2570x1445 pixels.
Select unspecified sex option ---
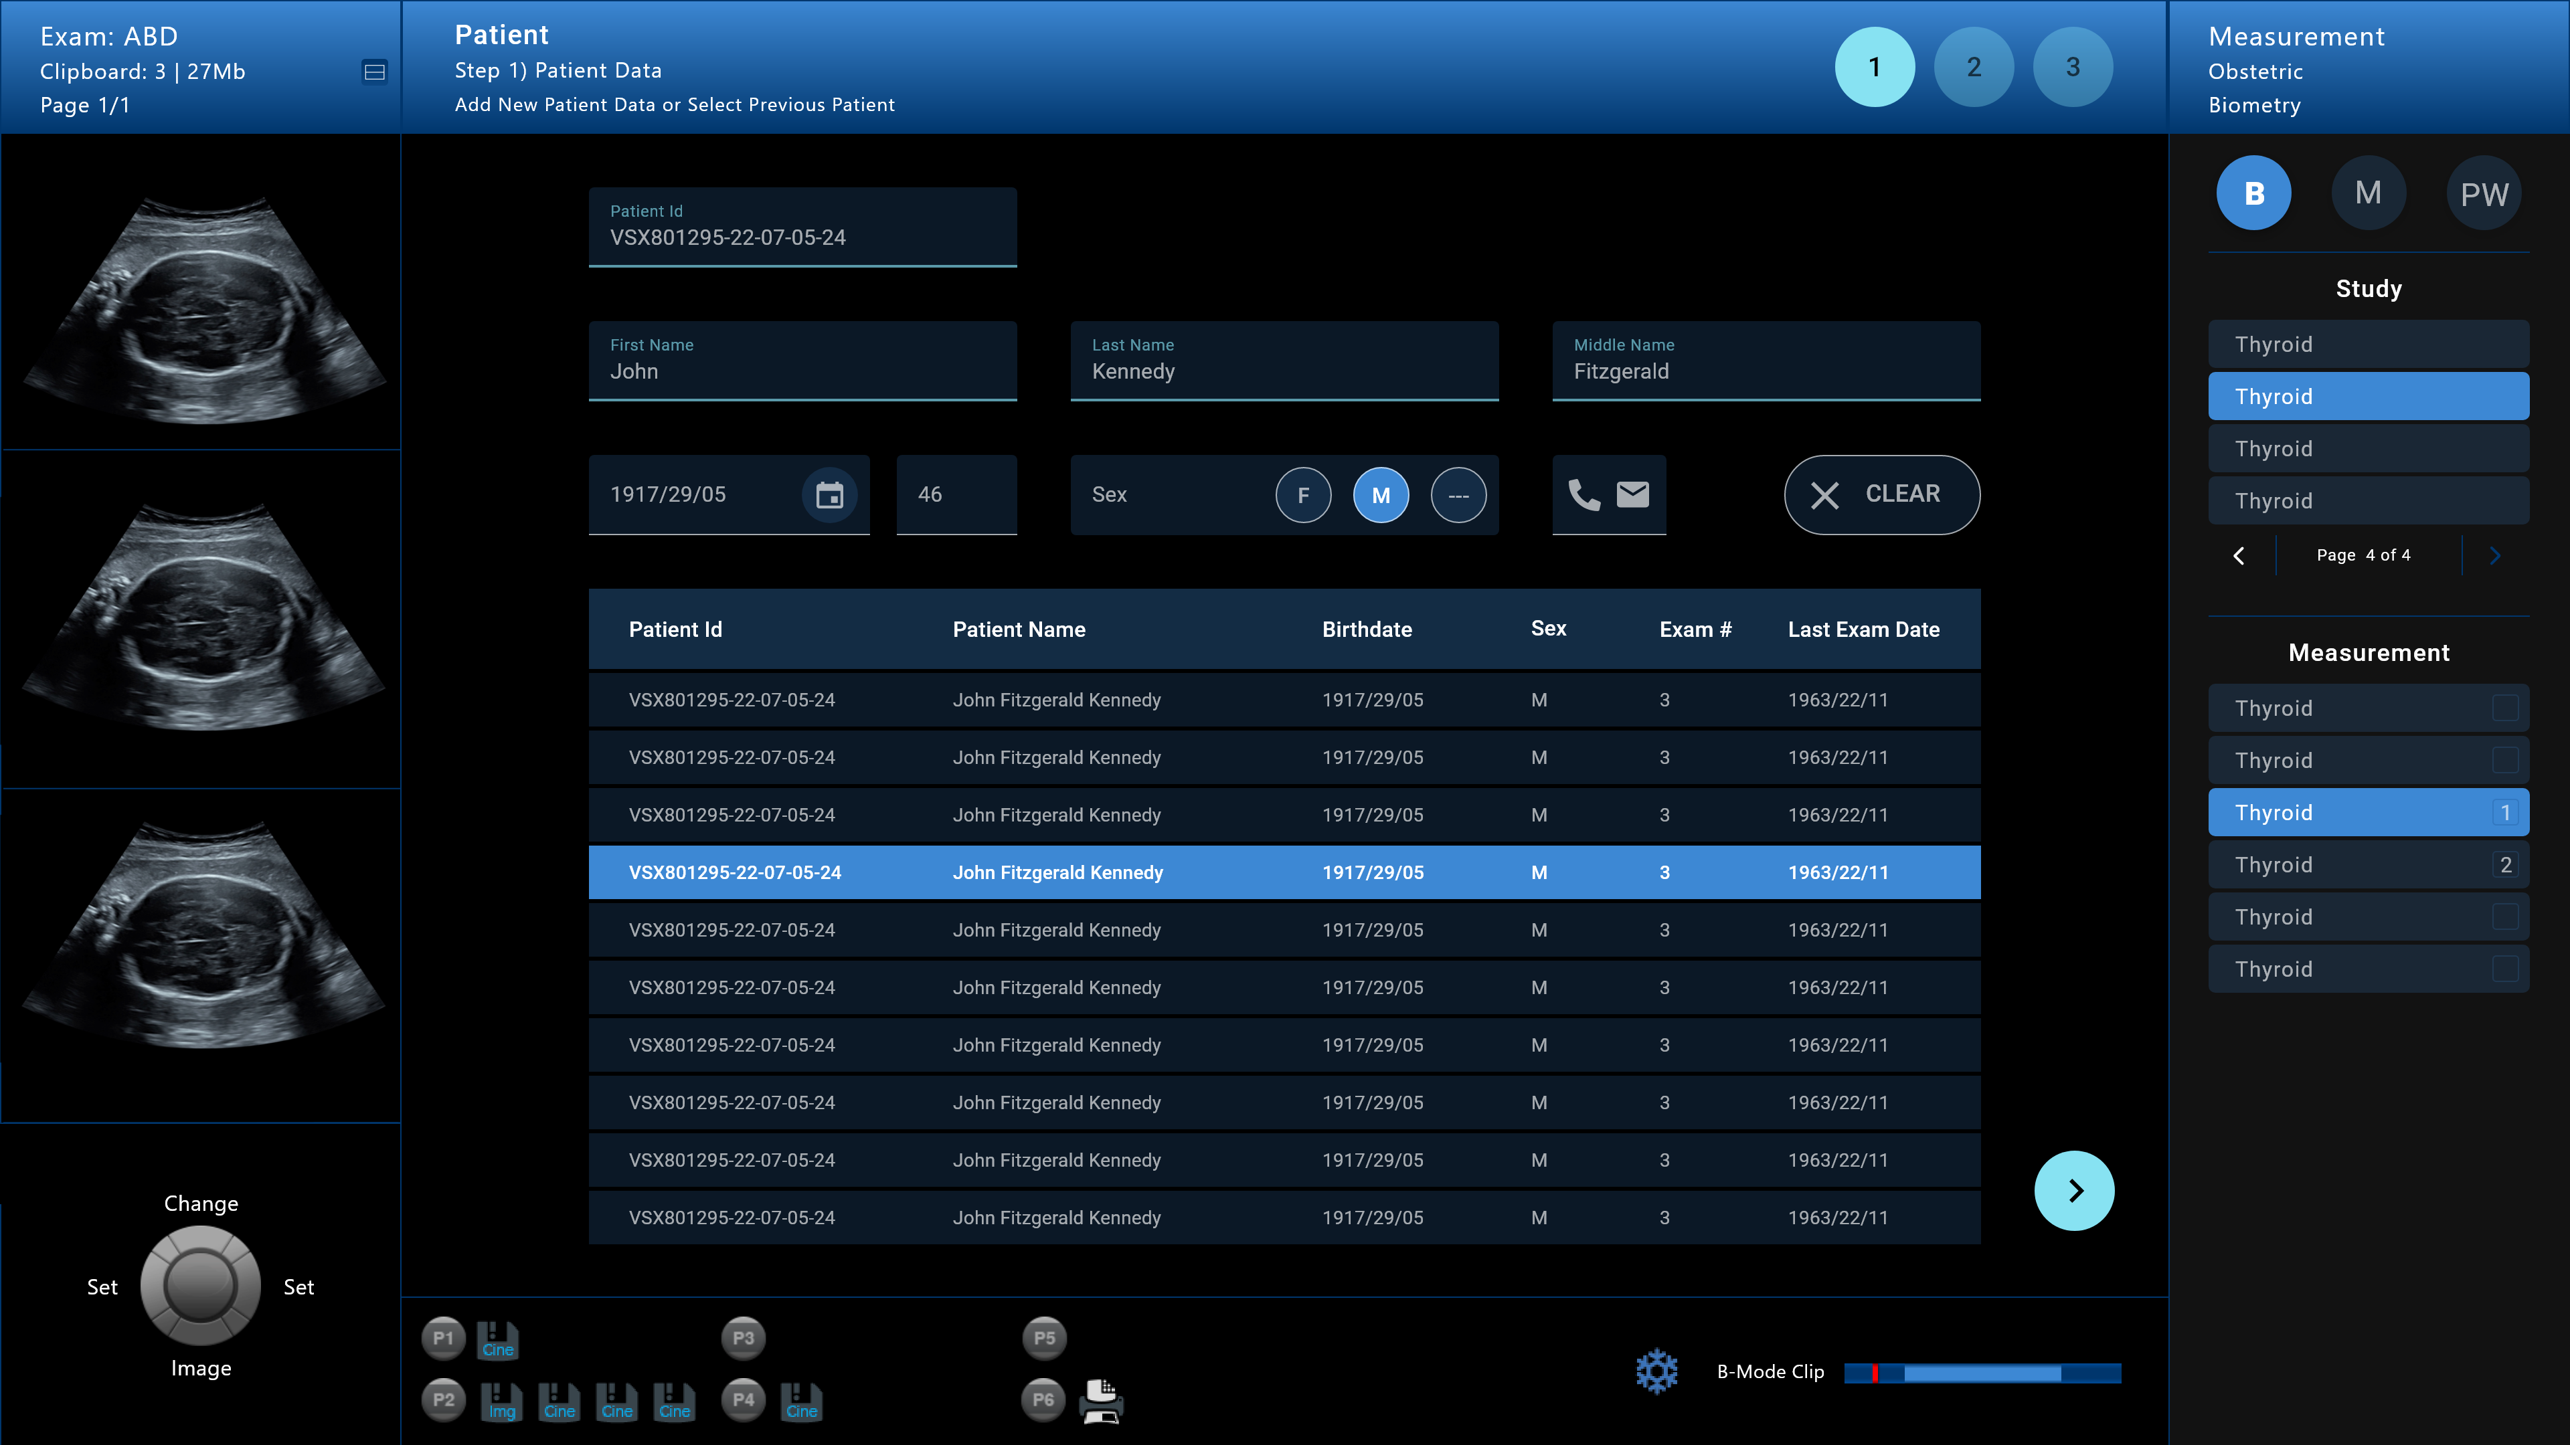(1458, 496)
